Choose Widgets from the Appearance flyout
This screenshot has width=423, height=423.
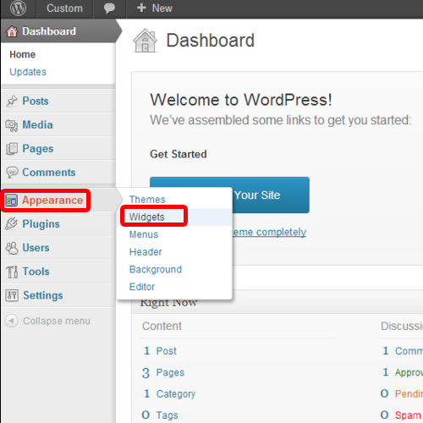click(146, 217)
